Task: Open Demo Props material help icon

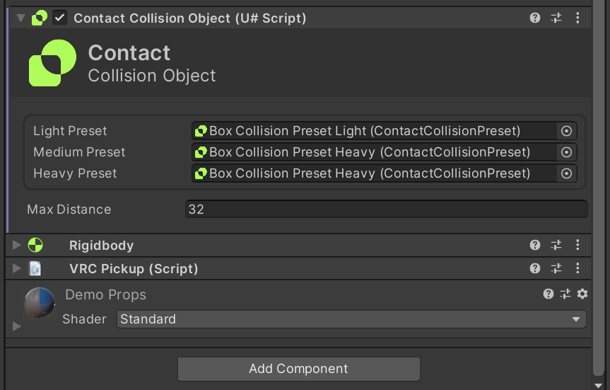Action: point(549,294)
